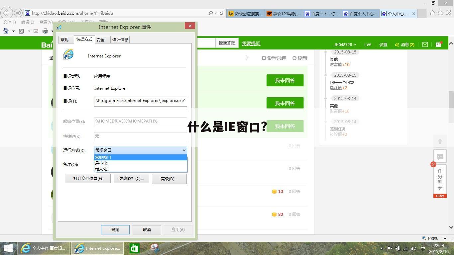Click the topmost 我来回答 button

click(x=285, y=80)
